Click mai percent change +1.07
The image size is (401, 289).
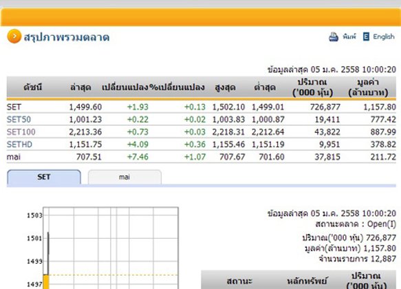coord(195,157)
